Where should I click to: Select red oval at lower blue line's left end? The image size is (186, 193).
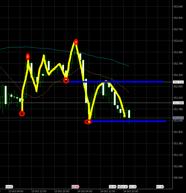point(88,122)
